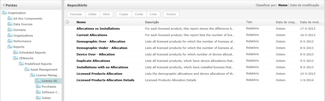Click the clock icon in the column header
Screen dimensions: 325x101
coord(67,22)
